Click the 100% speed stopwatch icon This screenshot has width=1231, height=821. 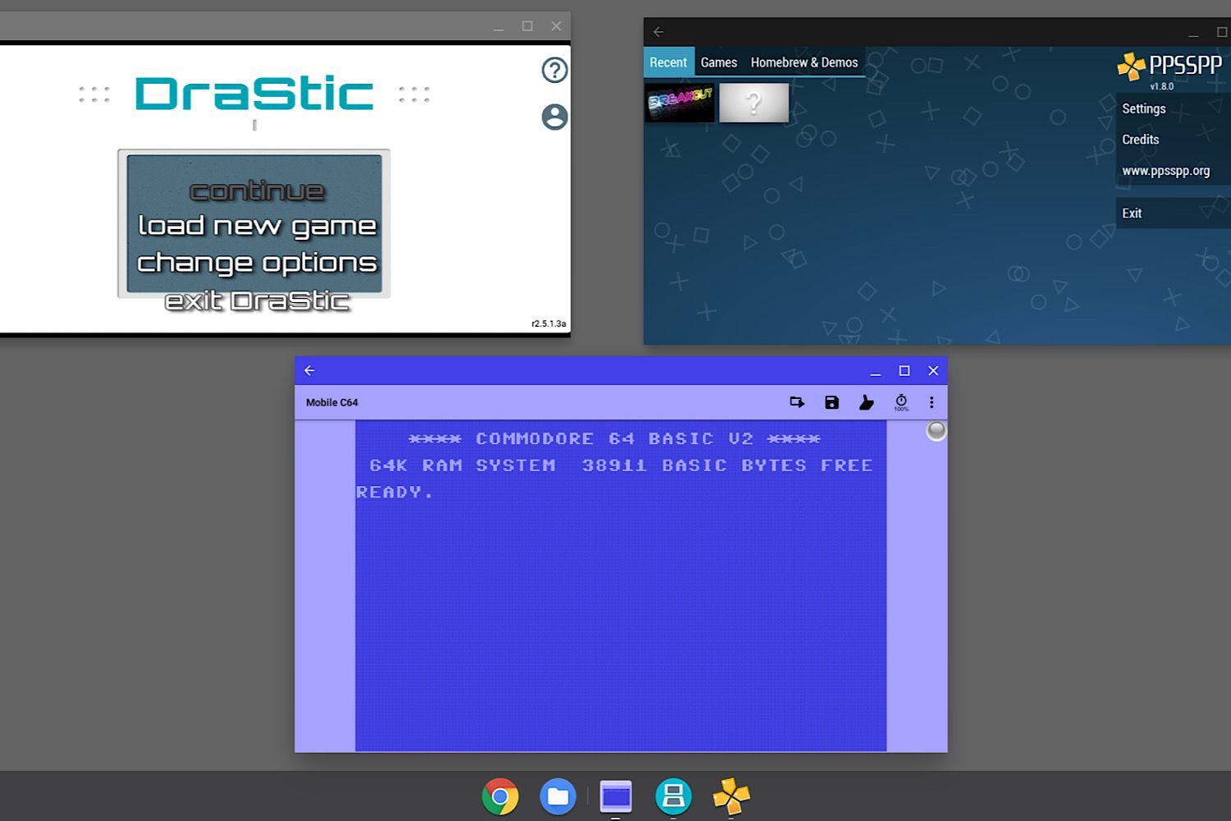[x=901, y=402]
